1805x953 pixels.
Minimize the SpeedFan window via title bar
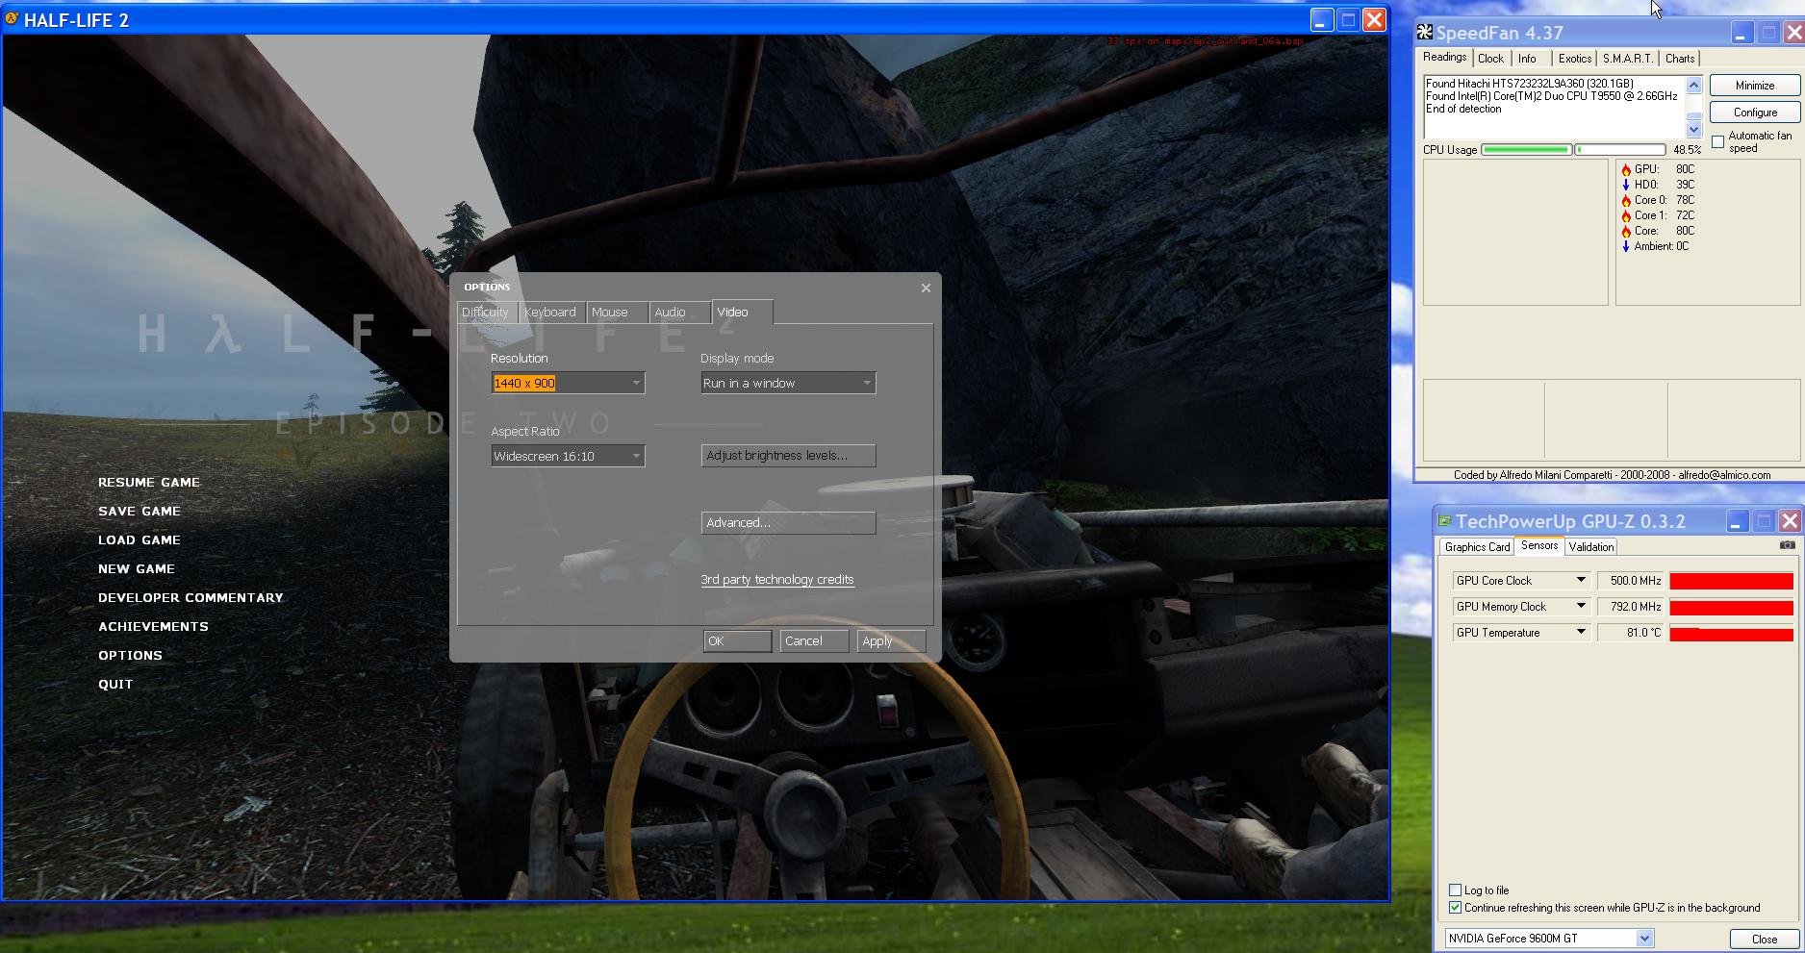pyautogui.click(x=1741, y=33)
